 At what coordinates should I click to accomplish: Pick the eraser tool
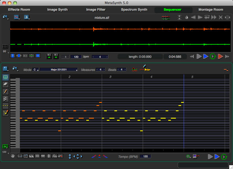[6, 84]
